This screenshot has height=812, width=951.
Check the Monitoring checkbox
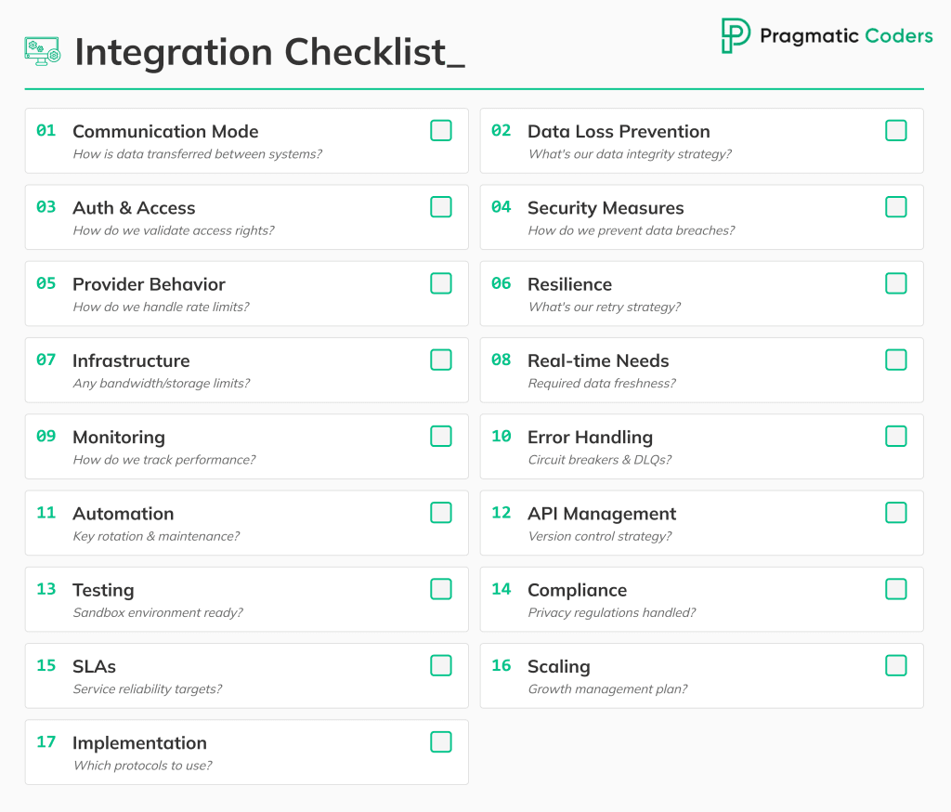[x=441, y=437]
